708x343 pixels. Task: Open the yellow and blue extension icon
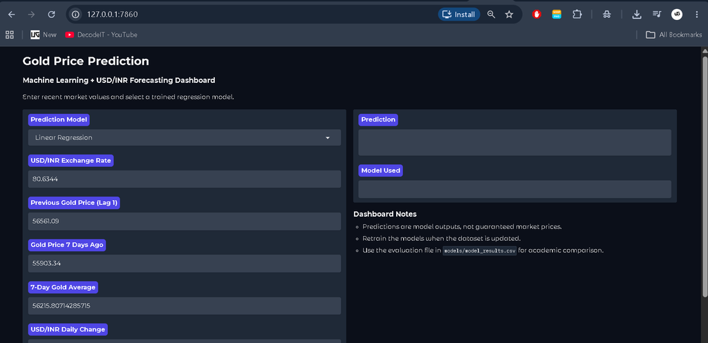click(557, 14)
